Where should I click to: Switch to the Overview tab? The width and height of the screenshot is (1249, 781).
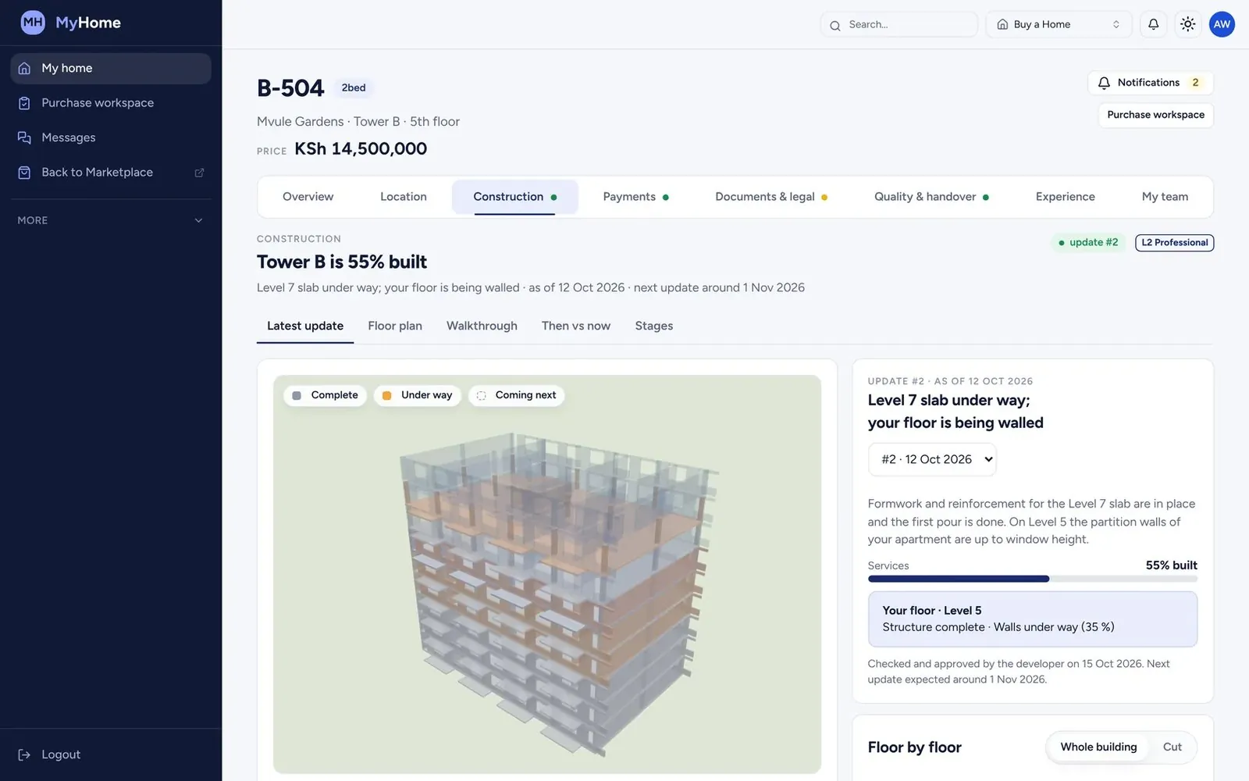coord(308,197)
